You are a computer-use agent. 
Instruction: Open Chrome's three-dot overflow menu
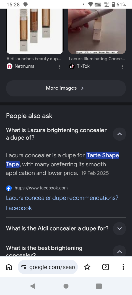123,267
